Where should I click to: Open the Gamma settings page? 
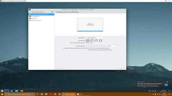click(41, 18)
